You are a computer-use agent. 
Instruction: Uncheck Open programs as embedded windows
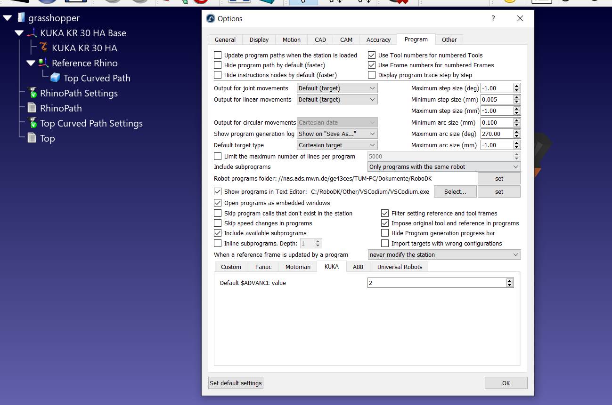point(218,203)
